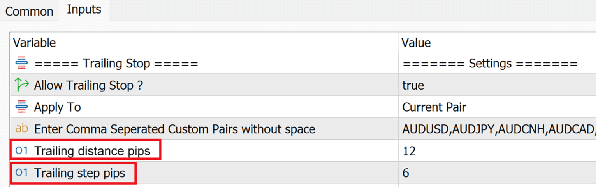Select the 'Trailing distance pips' variable label
The image size is (598, 188).
tap(92, 150)
